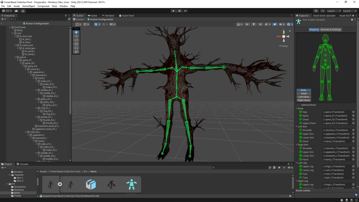This screenshot has width=359, height=202.
Task: Collapse the Left Arm section in Inspector
Action: tap(297, 127)
